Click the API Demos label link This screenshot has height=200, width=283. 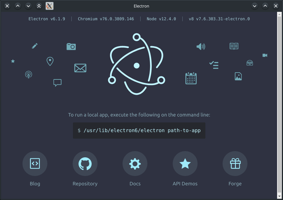(185, 183)
